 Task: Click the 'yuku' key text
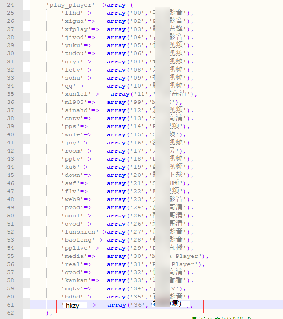[72, 46]
